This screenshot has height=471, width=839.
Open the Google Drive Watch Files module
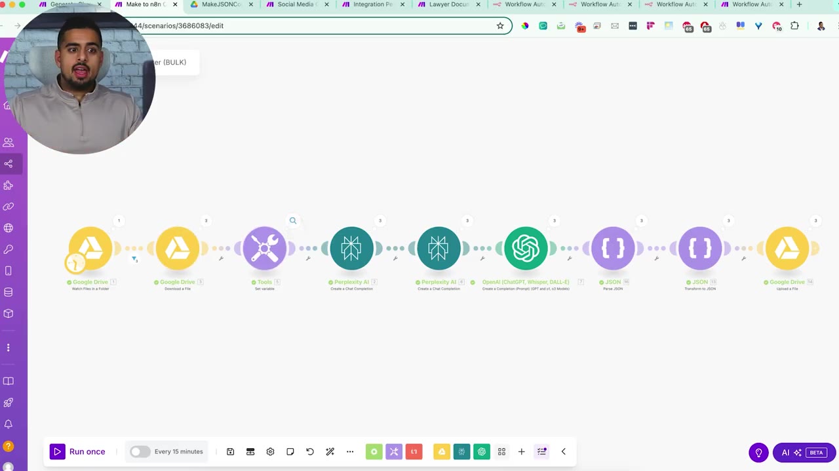pyautogui.click(x=90, y=248)
